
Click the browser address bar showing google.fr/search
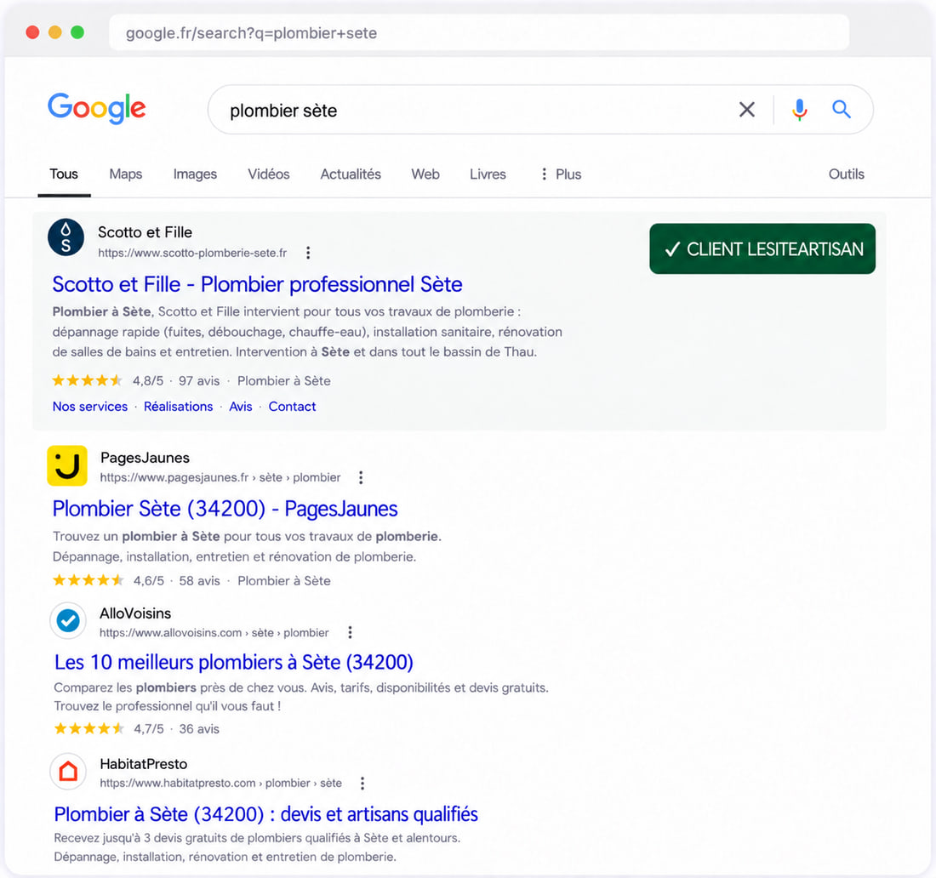coord(479,33)
